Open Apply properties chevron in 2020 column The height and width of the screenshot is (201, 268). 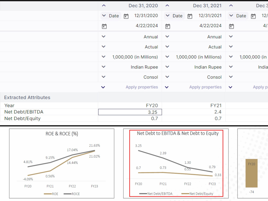103,87
